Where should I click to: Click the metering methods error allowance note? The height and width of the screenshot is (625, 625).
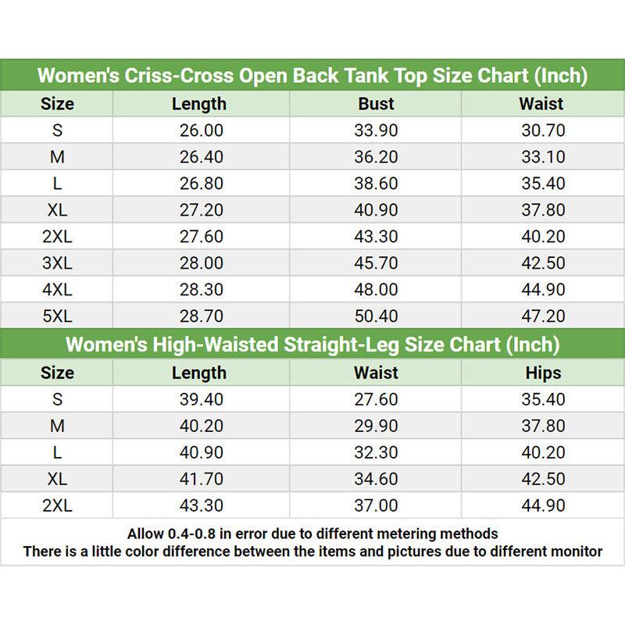(x=312, y=534)
